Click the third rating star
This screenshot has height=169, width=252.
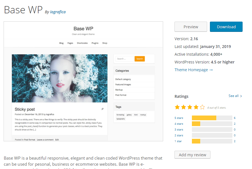pos(190,107)
